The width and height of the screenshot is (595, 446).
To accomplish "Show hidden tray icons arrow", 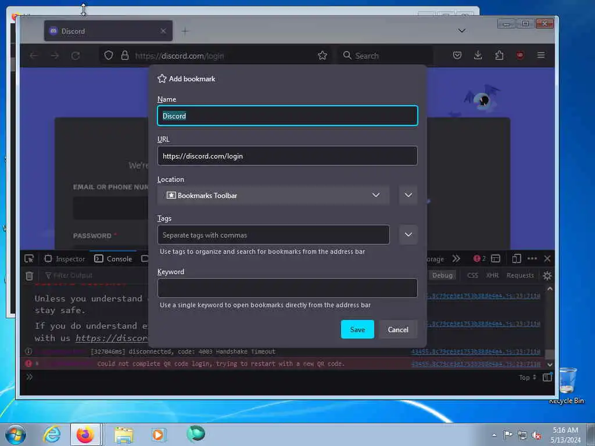I will pyautogui.click(x=494, y=435).
